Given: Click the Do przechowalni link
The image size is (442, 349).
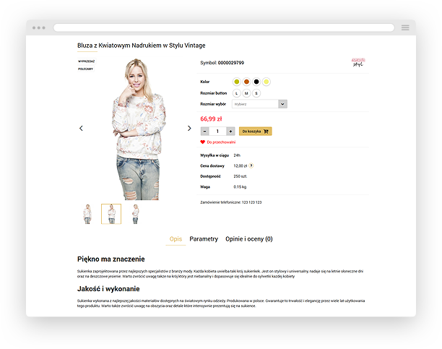Looking at the screenshot, I should pos(221,142).
